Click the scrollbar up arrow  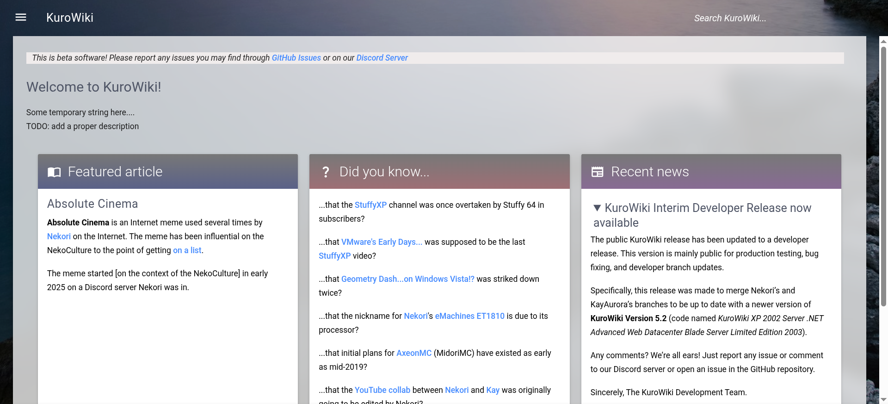883,41
